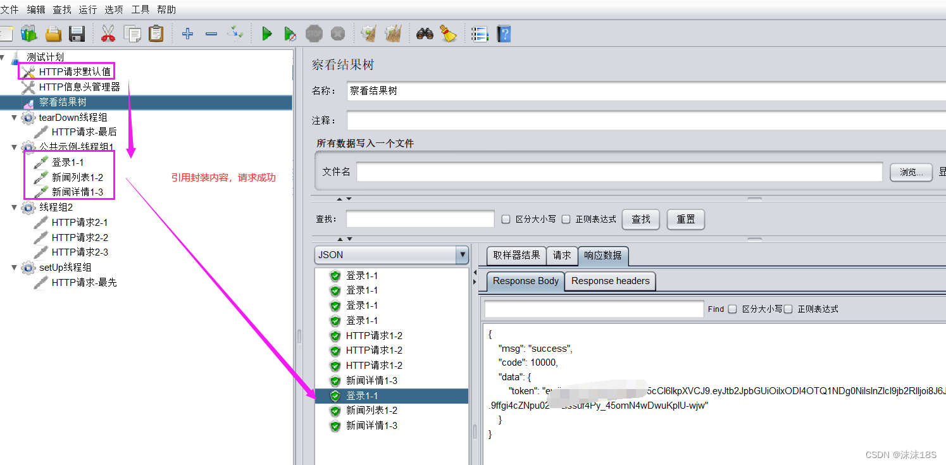Click the Find text field in Response Body
This screenshot has width=946, height=465.
click(594, 309)
